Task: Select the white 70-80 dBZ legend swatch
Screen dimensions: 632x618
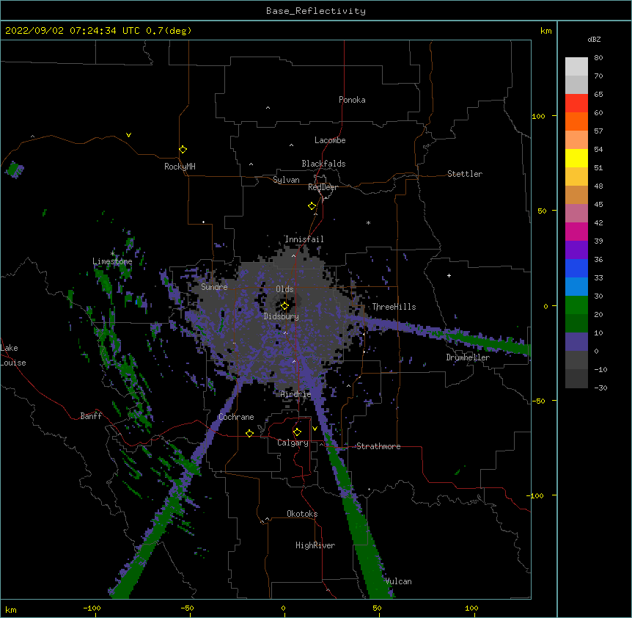Action: (576, 67)
